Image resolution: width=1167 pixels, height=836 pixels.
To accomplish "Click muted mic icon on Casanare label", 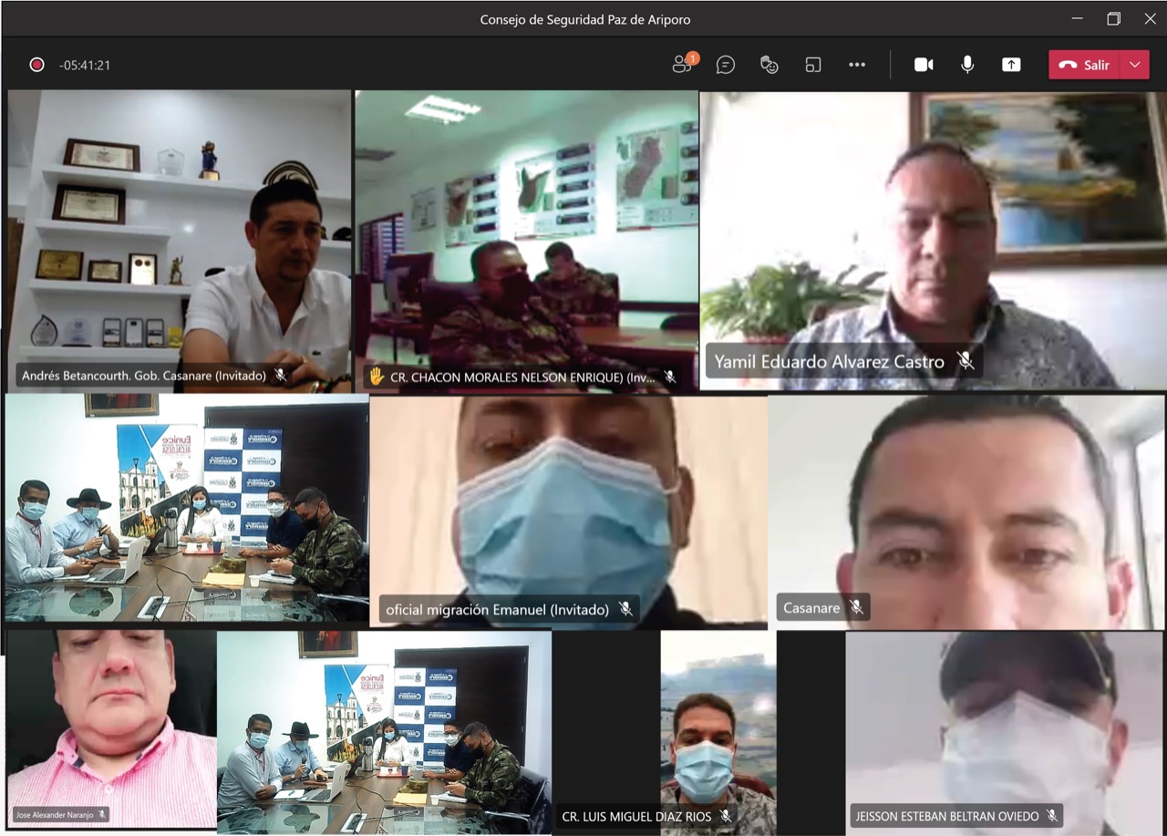I will (x=856, y=607).
